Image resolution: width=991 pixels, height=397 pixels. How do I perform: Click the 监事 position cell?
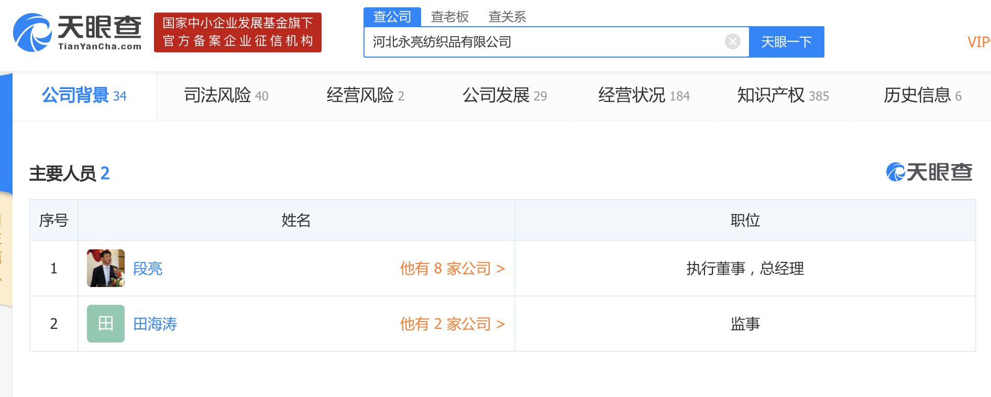[x=745, y=324]
